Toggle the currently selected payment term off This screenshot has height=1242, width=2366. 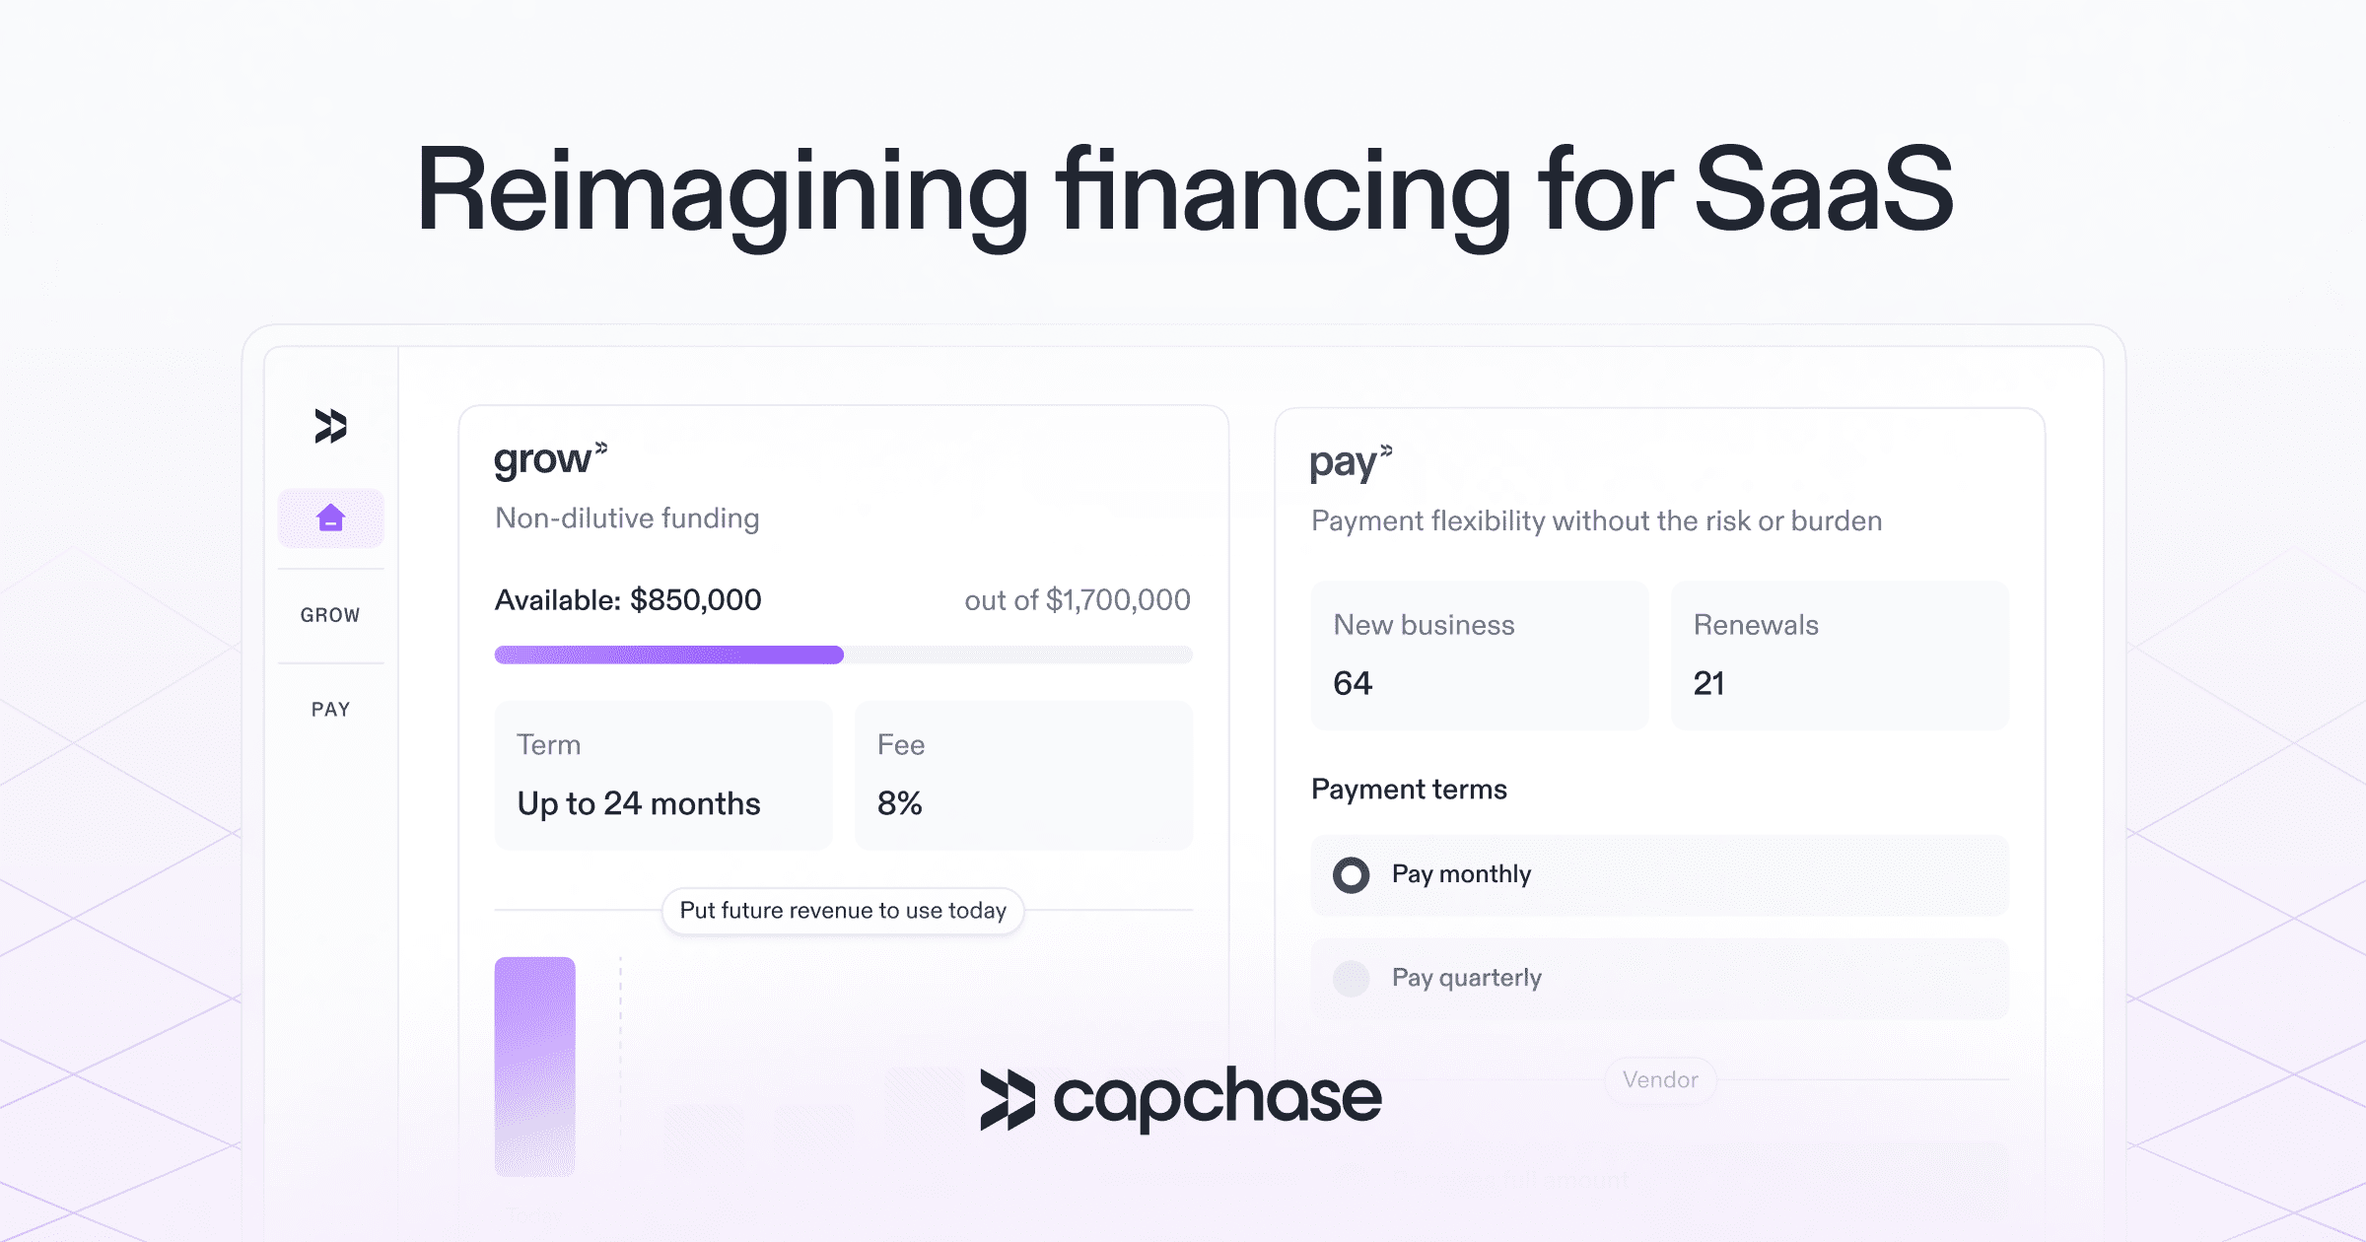point(1352,874)
